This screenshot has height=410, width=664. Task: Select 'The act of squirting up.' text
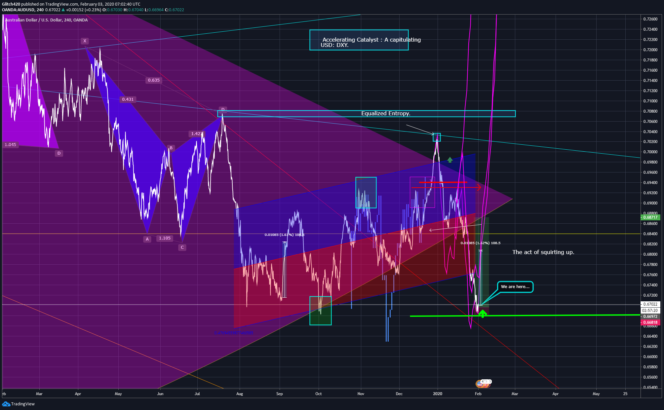click(x=543, y=252)
